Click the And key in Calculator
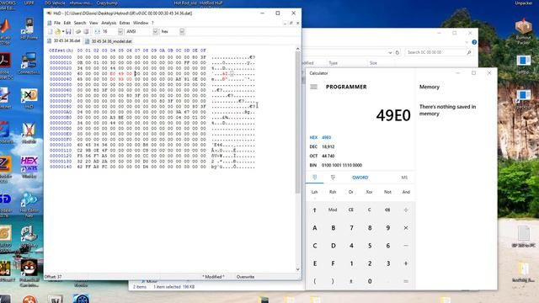Screen dimensions: 539x303 coord(406,192)
